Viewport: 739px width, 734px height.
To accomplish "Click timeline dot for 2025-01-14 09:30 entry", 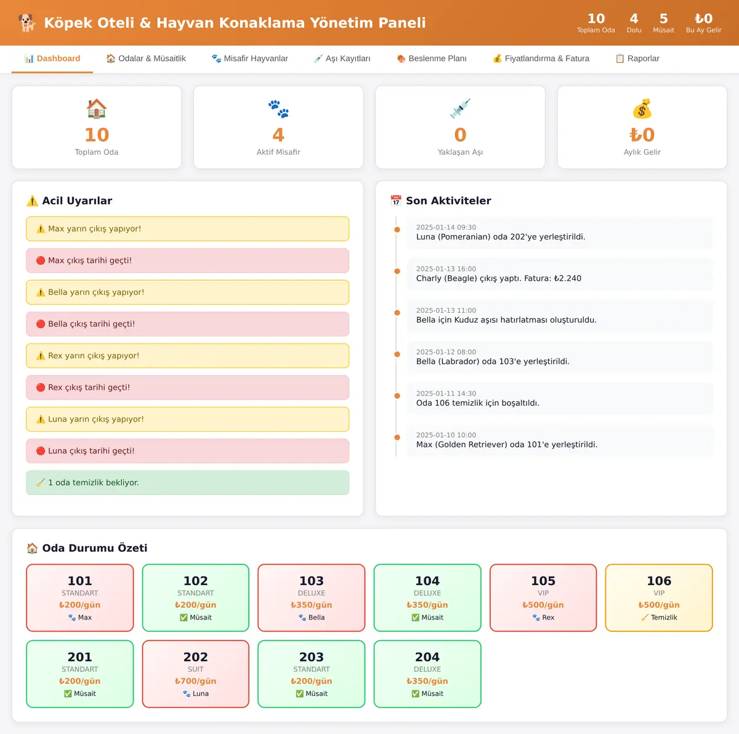I will pos(397,230).
